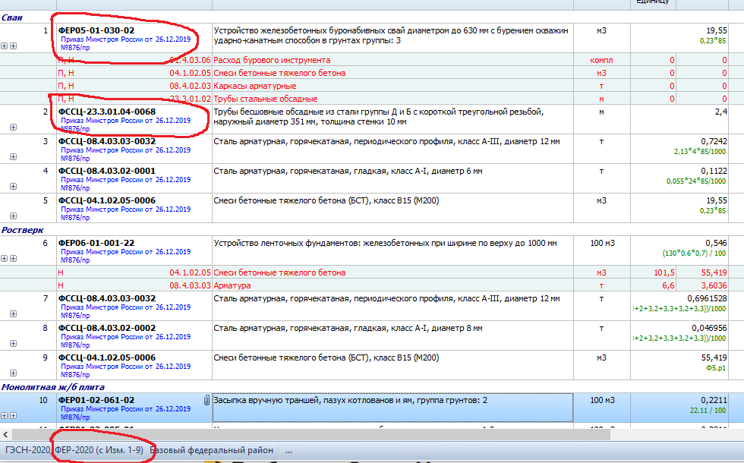744x463 pixels.
Task: Click quantity value 0,6961528 in row 7
Action: pyautogui.click(x=707, y=298)
